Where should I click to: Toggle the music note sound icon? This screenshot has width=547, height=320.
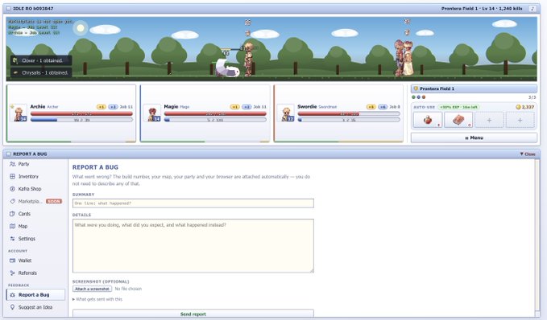(532, 8)
